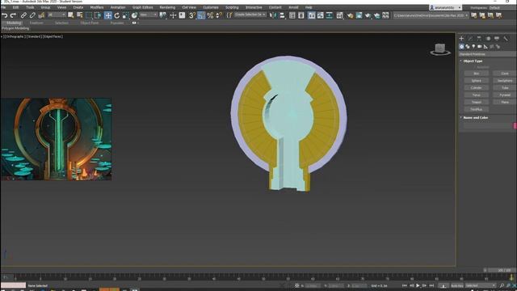The width and height of the screenshot is (517, 291).
Task: Open the Schematic View
Action: tap(329, 15)
